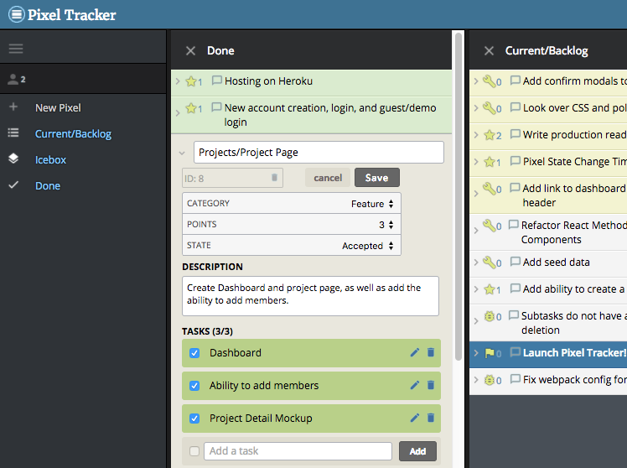This screenshot has width=627, height=468.
Task: Click the Pixel Tracker title
Action: (x=71, y=15)
